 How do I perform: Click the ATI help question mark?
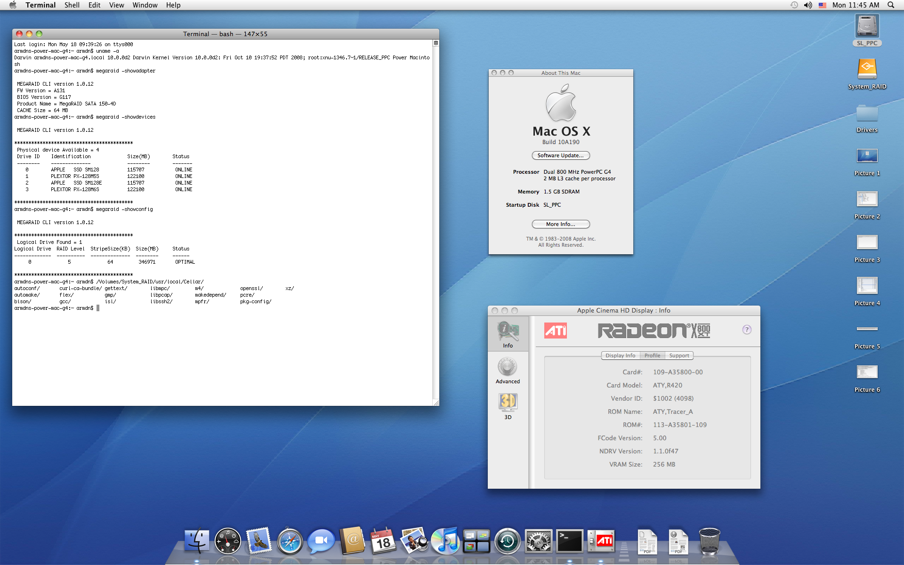pyautogui.click(x=747, y=330)
